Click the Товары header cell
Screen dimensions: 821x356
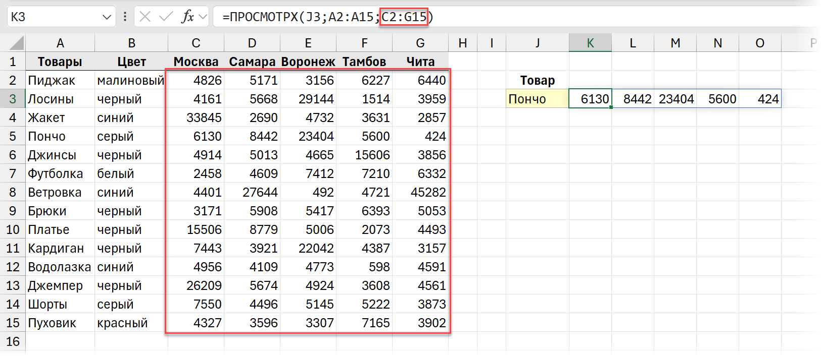click(60, 62)
